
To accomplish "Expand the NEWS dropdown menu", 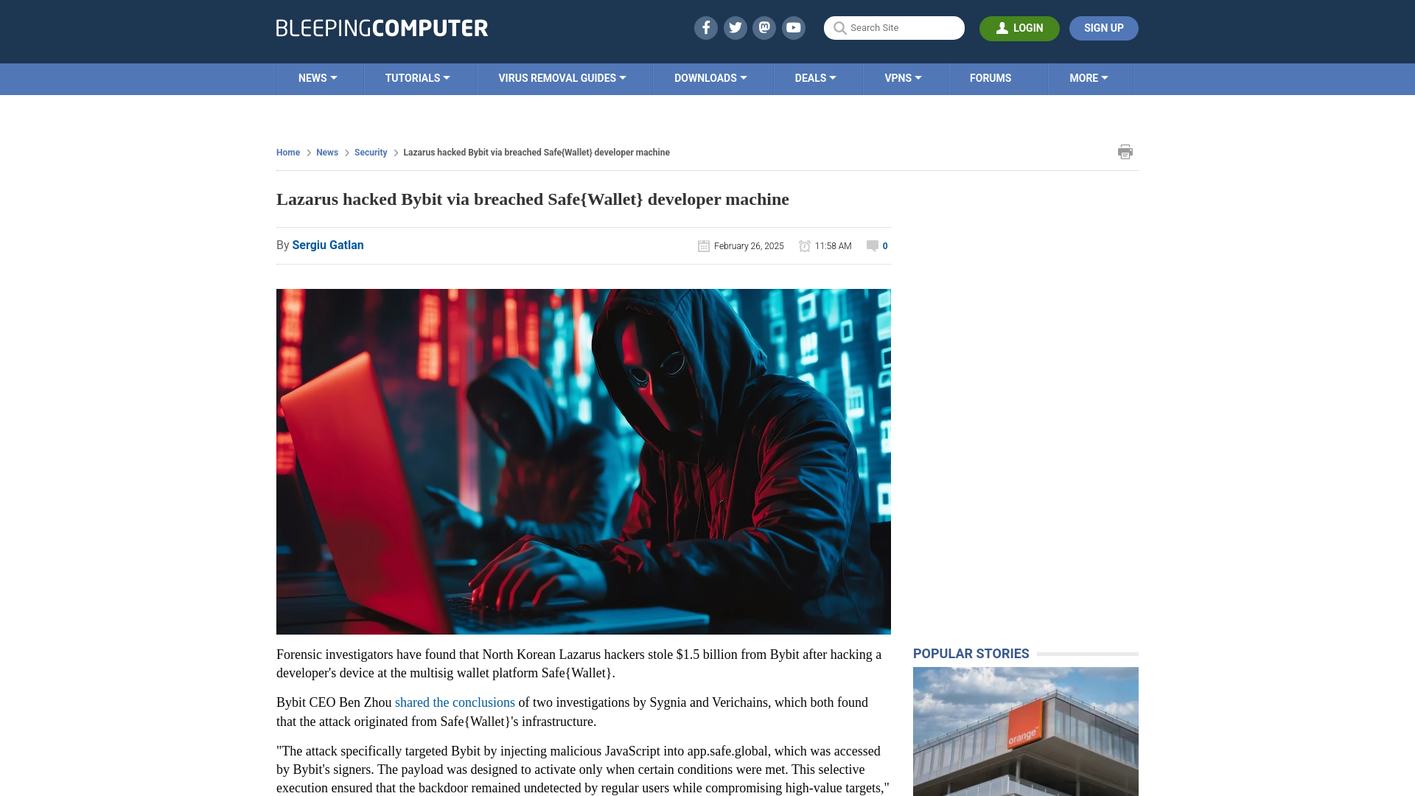I will point(317,77).
